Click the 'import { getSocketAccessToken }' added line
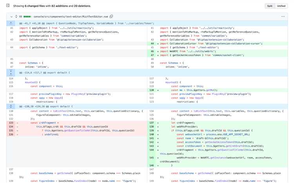This screenshot has height=183, width=294. [x=202, y=55]
